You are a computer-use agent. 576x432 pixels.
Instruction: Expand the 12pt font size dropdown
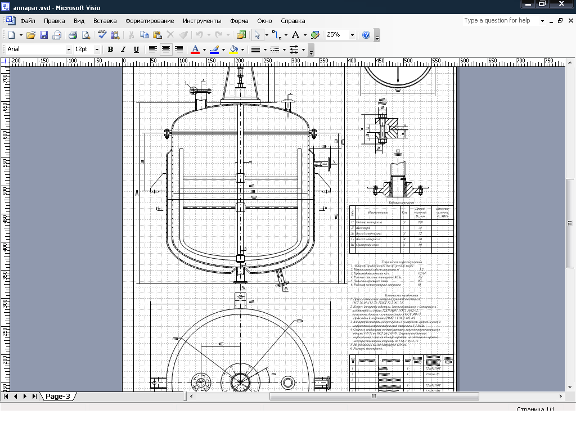pyautogui.click(x=97, y=49)
